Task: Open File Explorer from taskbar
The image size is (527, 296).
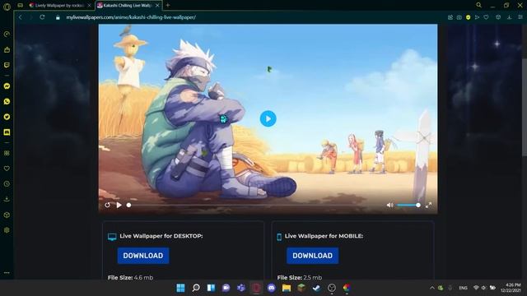Action: [287, 288]
